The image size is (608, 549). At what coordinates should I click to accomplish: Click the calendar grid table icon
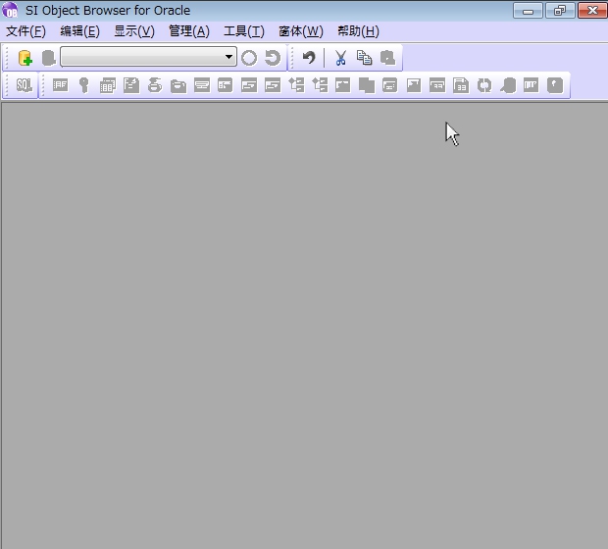(108, 85)
